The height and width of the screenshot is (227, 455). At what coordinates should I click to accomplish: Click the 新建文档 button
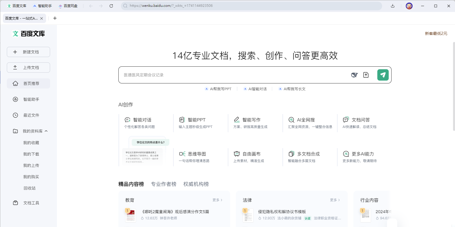coord(28,52)
